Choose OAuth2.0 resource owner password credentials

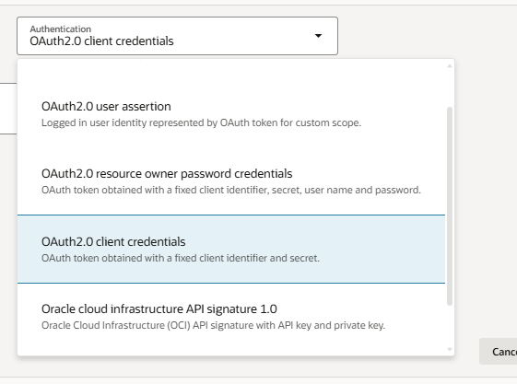click(231, 181)
